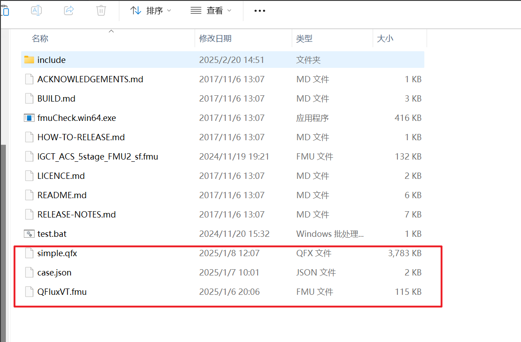Click the 6 KB size cell
521x342 pixels.
413,195
